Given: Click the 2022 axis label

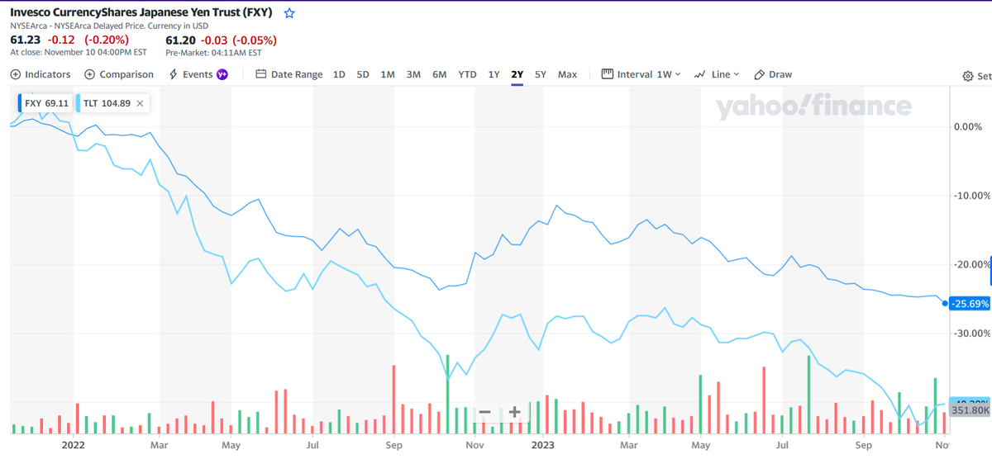Looking at the screenshot, I should (73, 445).
